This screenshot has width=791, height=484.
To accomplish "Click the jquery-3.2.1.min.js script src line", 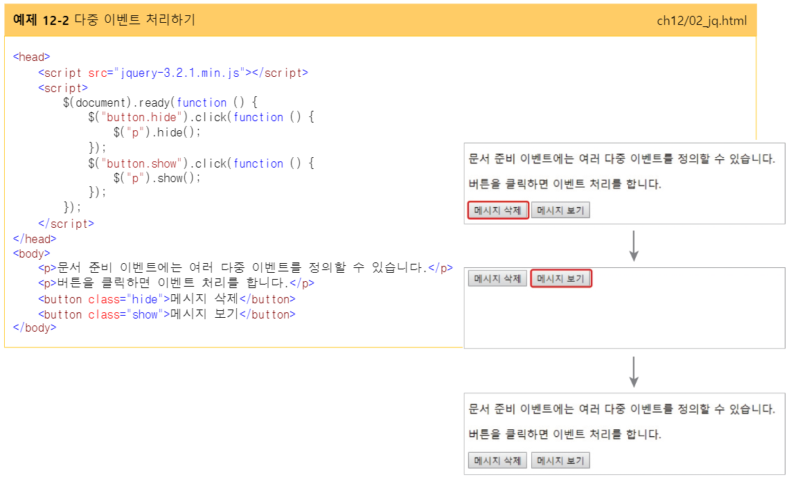I will tap(173, 73).
